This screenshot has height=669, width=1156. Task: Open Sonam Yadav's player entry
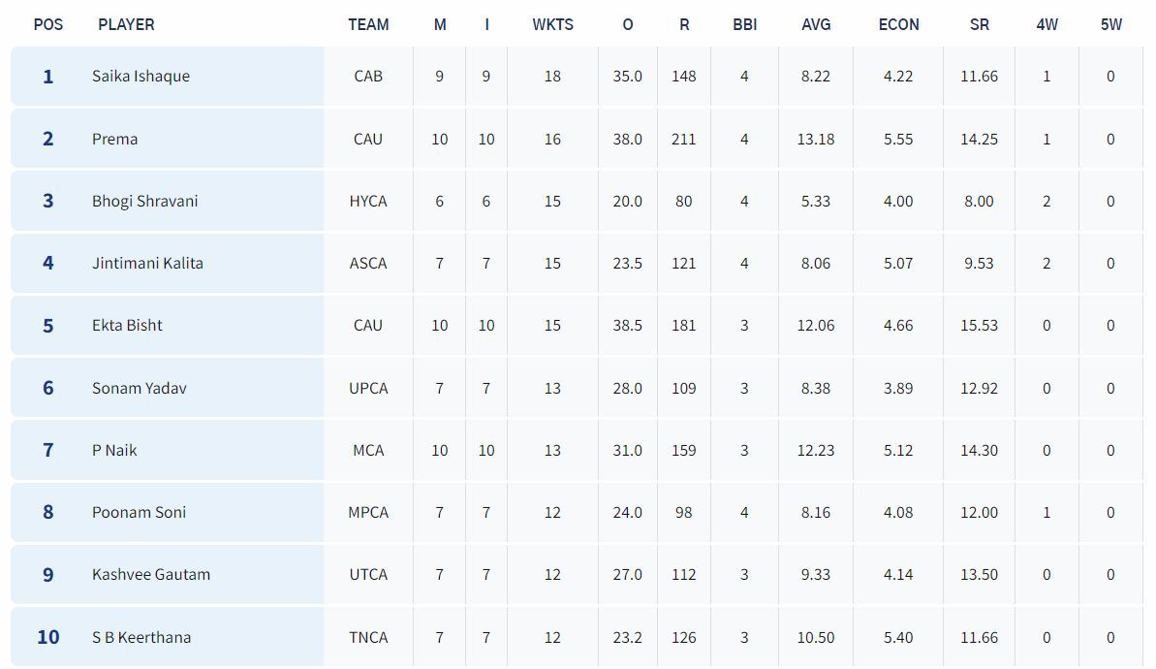coord(139,388)
